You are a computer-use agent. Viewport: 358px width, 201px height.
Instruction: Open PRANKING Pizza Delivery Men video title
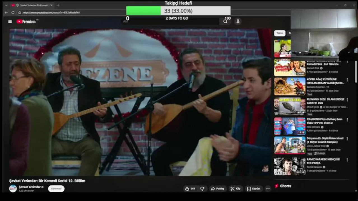[324, 121]
